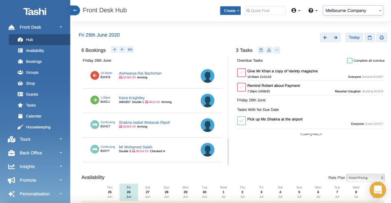391x203 pixels.
Task: Check off the Variety magazine task
Action: pos(242,73)
